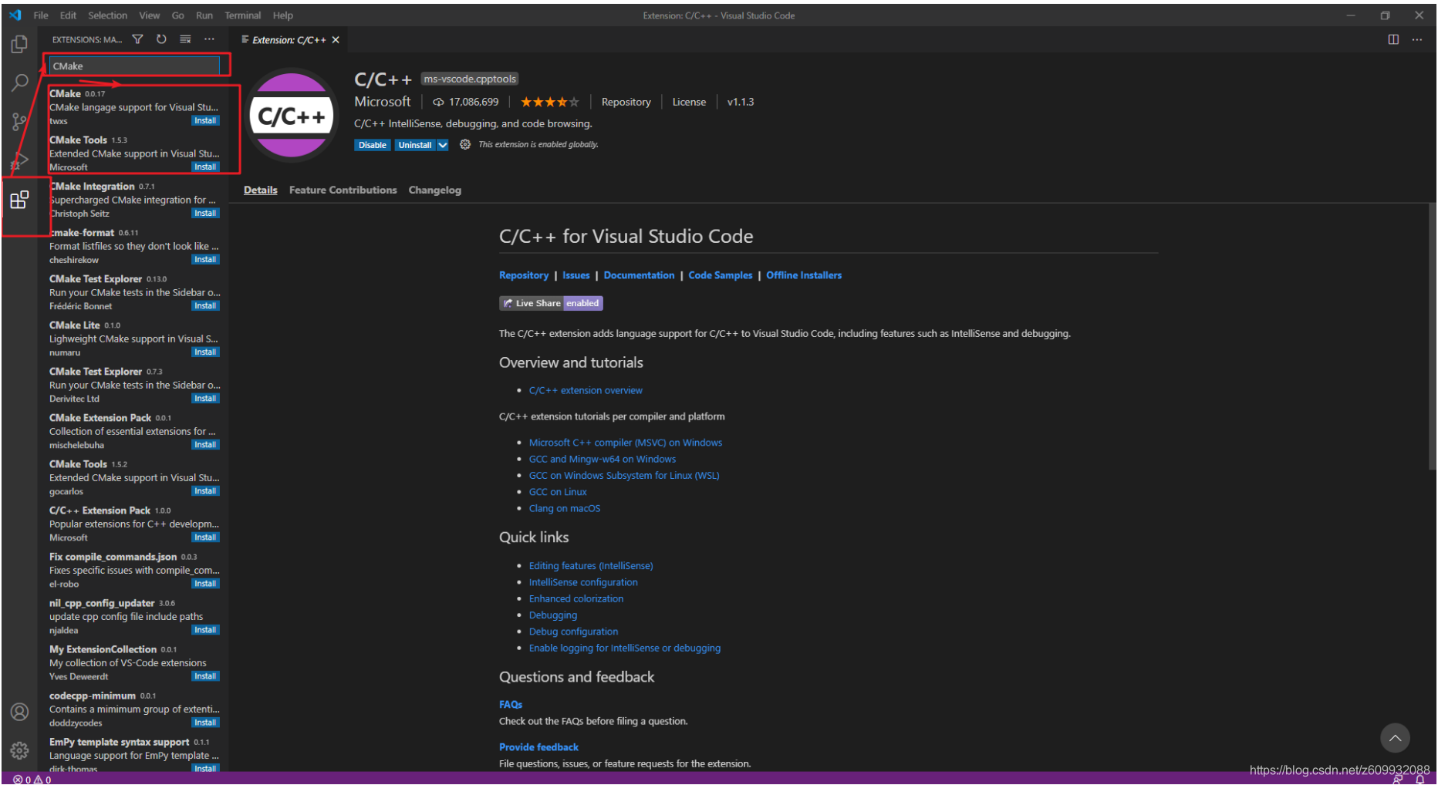Open the Search view in the activity bar
The width and height of the screenshot is (1438, 785).
19,83
